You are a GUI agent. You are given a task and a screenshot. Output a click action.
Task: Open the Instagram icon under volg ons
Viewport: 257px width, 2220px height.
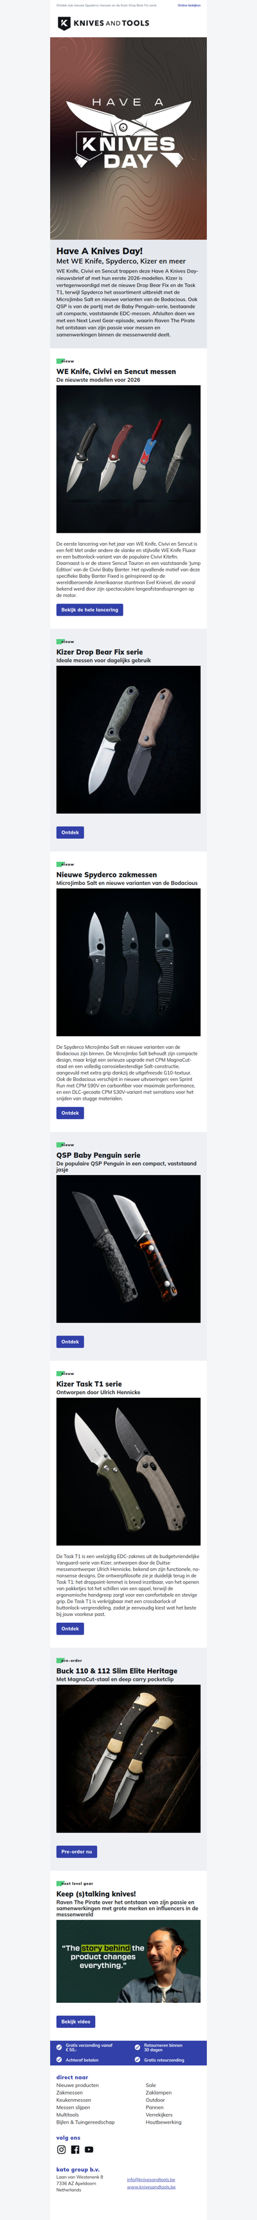tap(61, 2149)
